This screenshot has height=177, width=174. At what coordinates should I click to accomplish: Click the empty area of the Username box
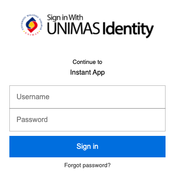coord(107,97)
